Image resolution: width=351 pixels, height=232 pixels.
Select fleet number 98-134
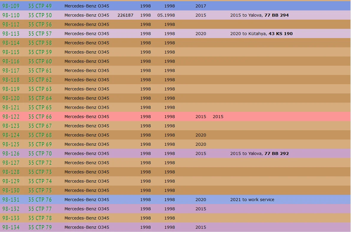11,227
